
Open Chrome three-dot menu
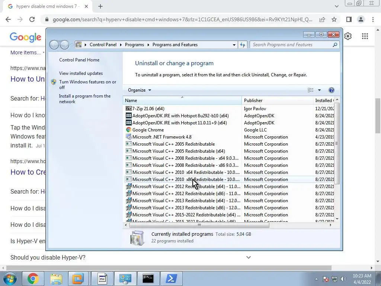point(373,19)
